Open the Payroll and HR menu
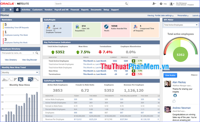 pyautogui.click(x=61, y=10)
